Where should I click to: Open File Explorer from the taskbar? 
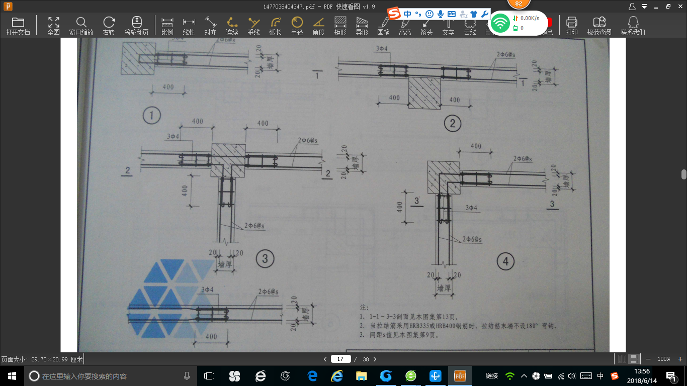click(x=361, y=375)
